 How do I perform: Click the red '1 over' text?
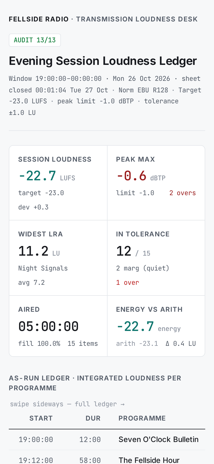coord(128,283)
